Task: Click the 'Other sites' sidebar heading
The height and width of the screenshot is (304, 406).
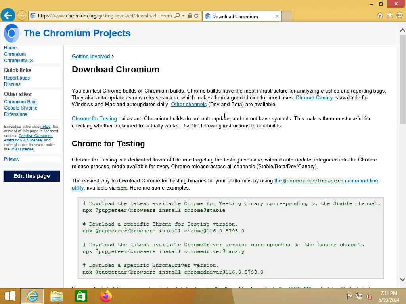Action: (17, 94)
